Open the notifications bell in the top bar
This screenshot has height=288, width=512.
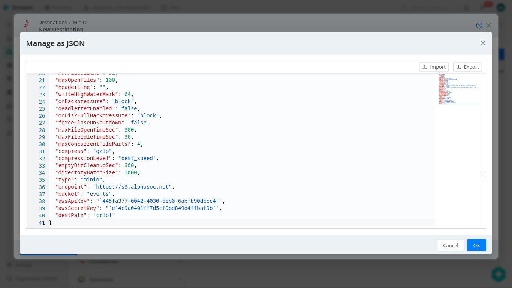466,7
